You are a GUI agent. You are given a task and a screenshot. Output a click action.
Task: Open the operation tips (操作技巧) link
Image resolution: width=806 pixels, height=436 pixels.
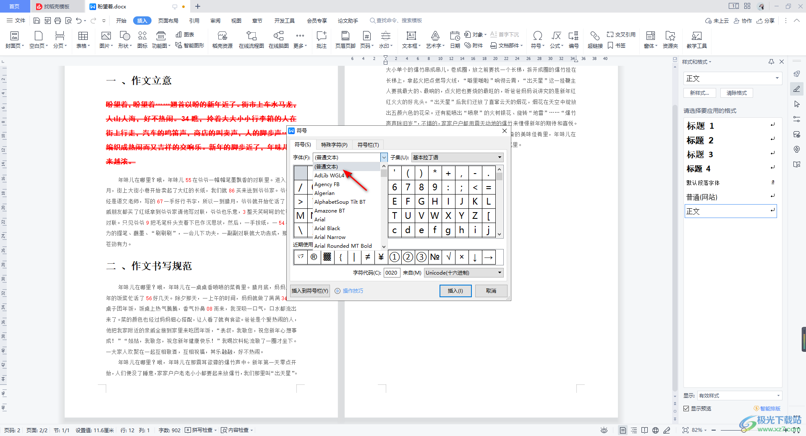pyautogui.click(x=349, y=291)
